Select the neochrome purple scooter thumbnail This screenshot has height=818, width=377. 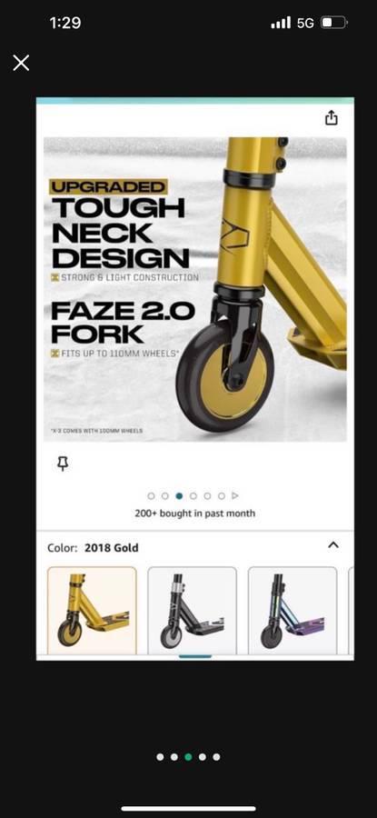tap(293, 611)
